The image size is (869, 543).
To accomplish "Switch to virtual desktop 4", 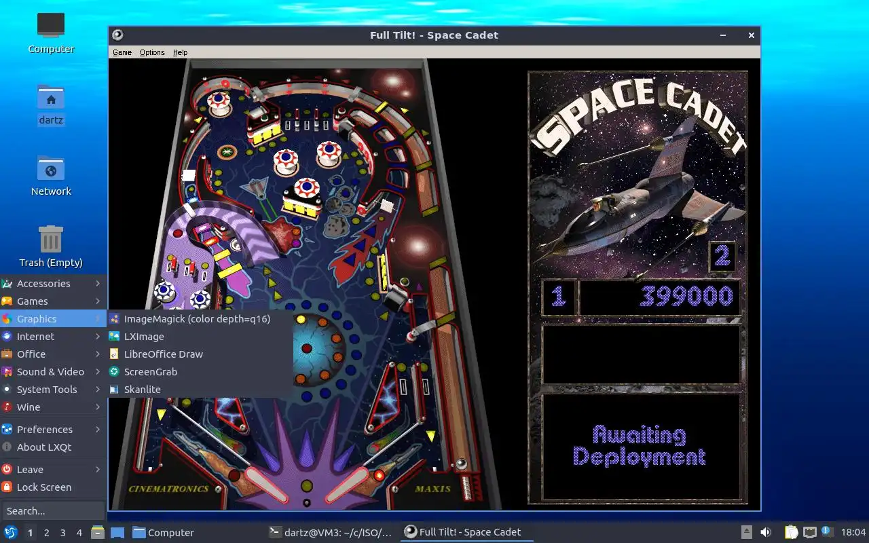I will click(x=79, y=533).
